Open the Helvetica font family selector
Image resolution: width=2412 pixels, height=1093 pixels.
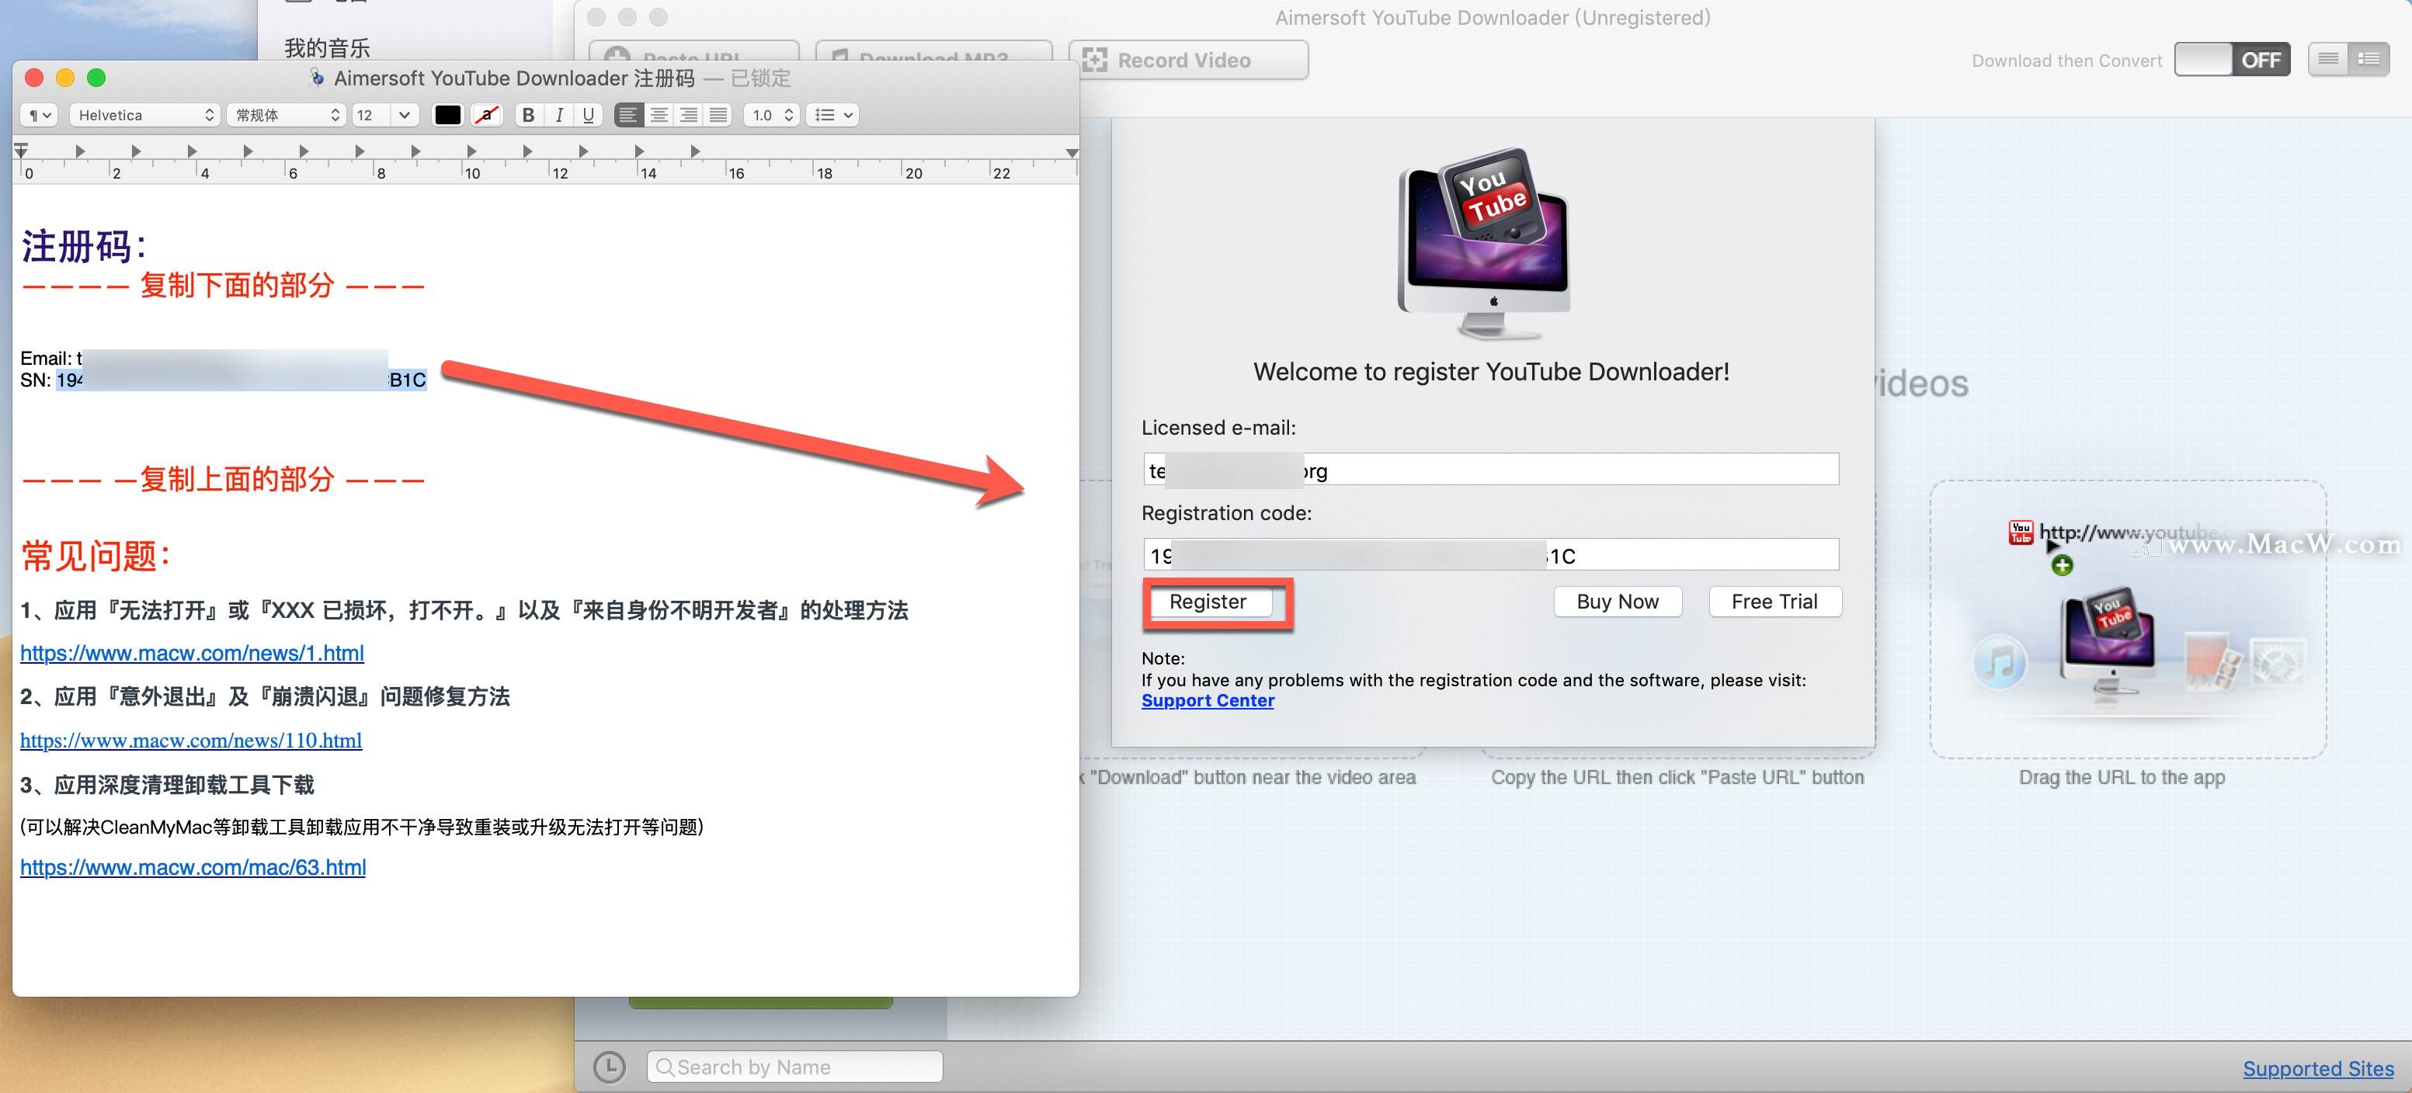(x=145, y=115)
